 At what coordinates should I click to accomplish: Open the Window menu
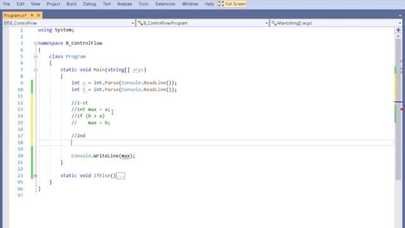(190, 4)
